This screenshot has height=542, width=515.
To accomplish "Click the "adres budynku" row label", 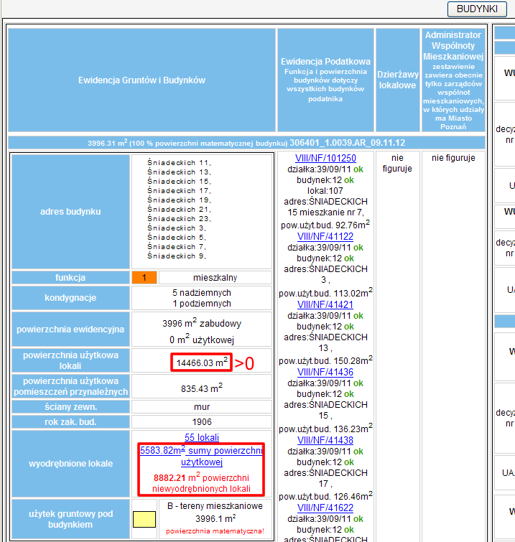I will pyautogui.click(x=70, y=212).
